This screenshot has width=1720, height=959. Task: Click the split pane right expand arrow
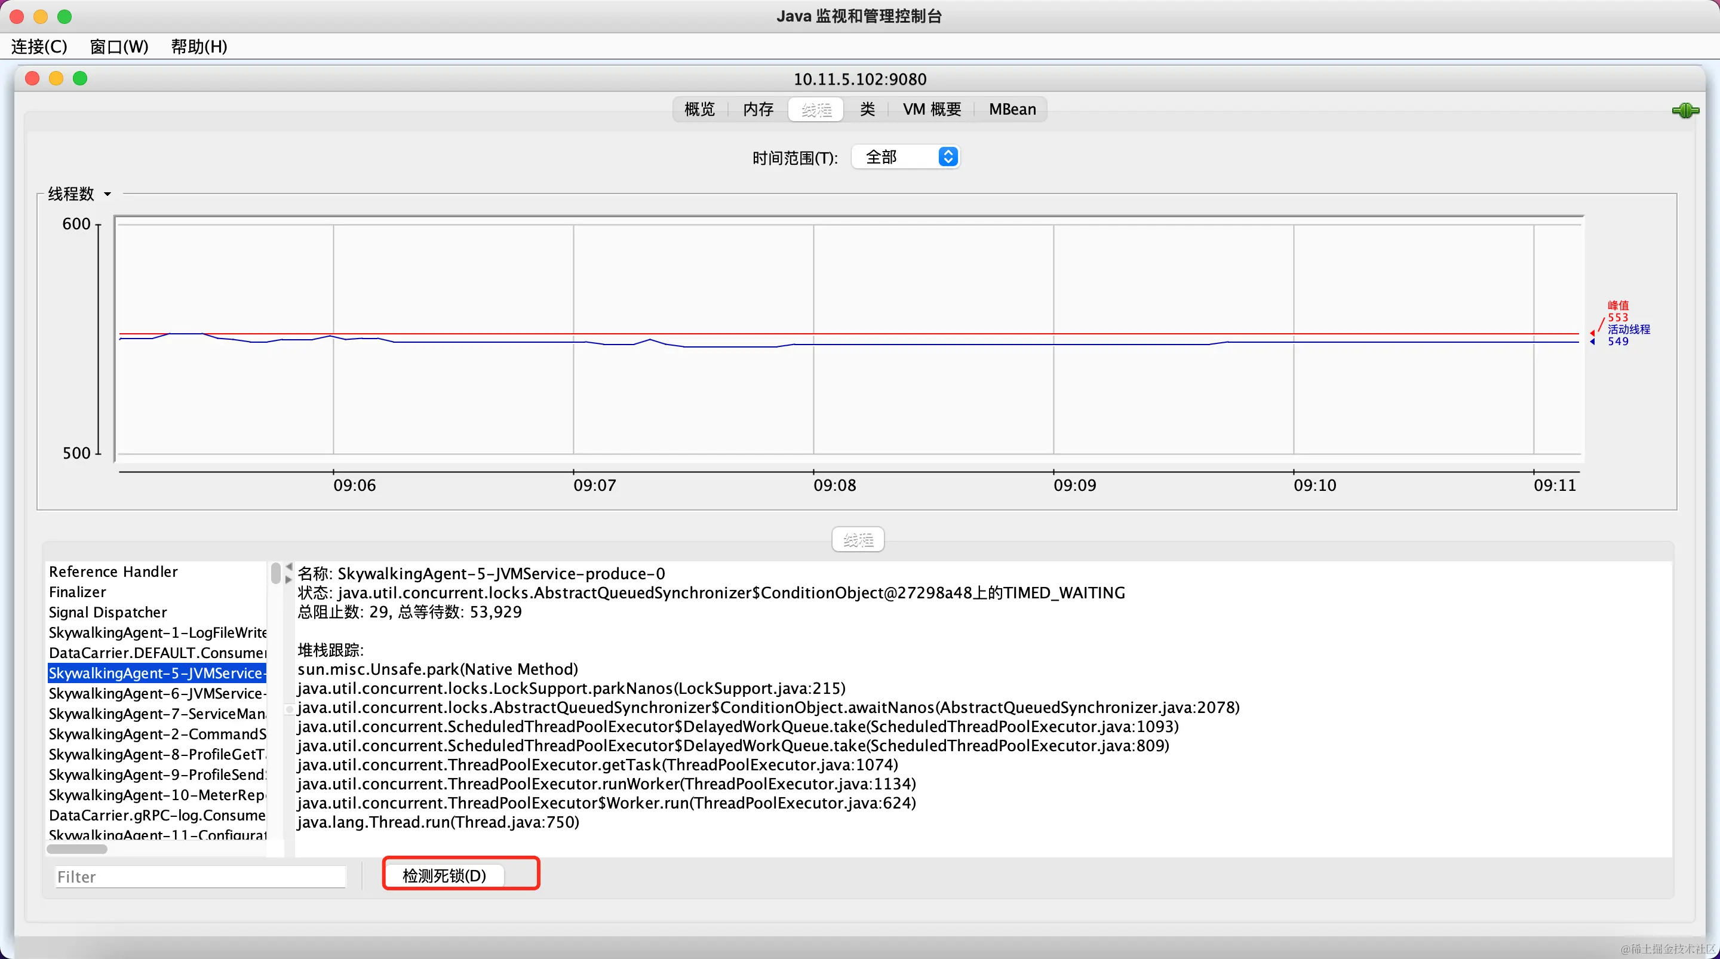coord(289,580)
